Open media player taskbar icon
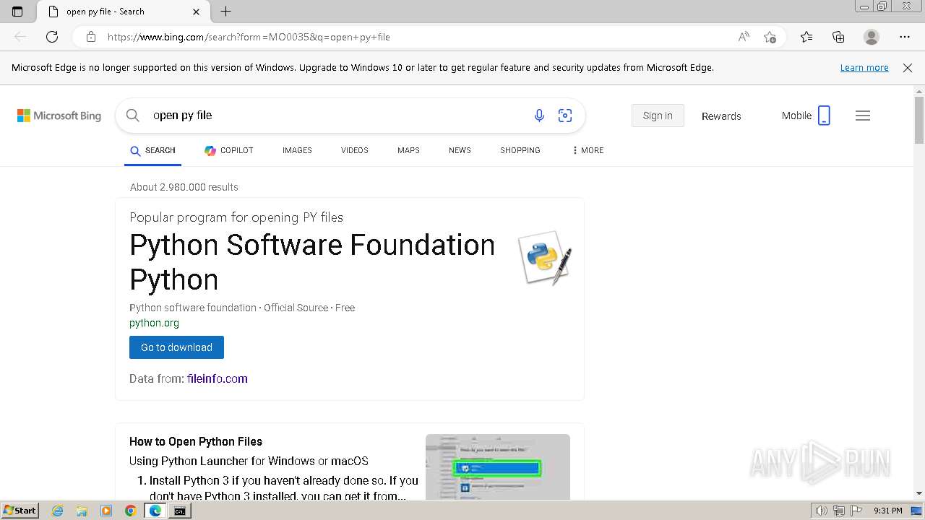This screenshot has width=925, height=520. tap(106, 511)
